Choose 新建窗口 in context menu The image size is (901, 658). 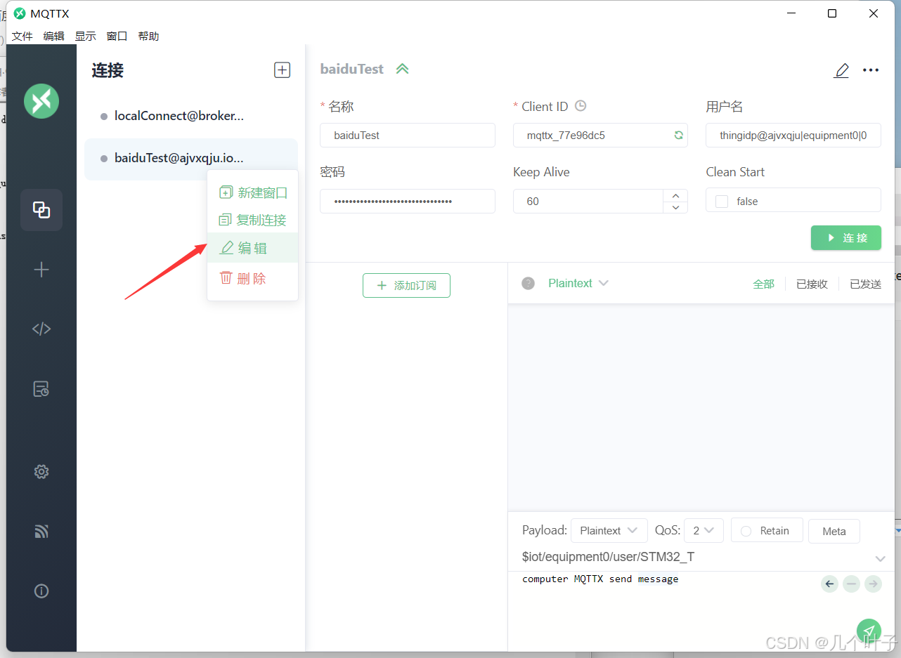[x=253, y=192]
